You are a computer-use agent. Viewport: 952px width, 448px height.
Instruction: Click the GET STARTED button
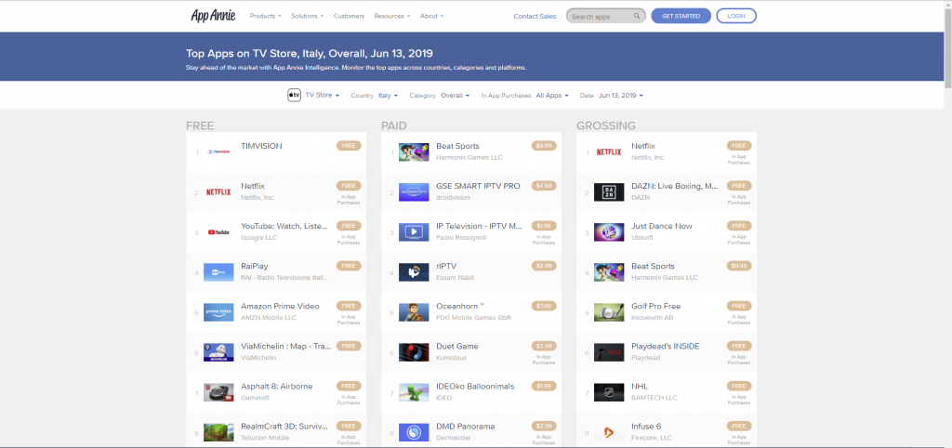(681, 16)
